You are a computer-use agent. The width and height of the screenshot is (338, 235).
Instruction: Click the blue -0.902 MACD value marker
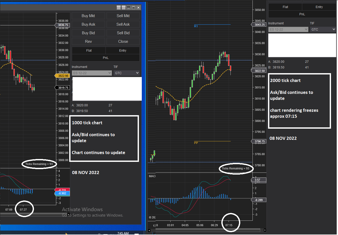[62, 193]
